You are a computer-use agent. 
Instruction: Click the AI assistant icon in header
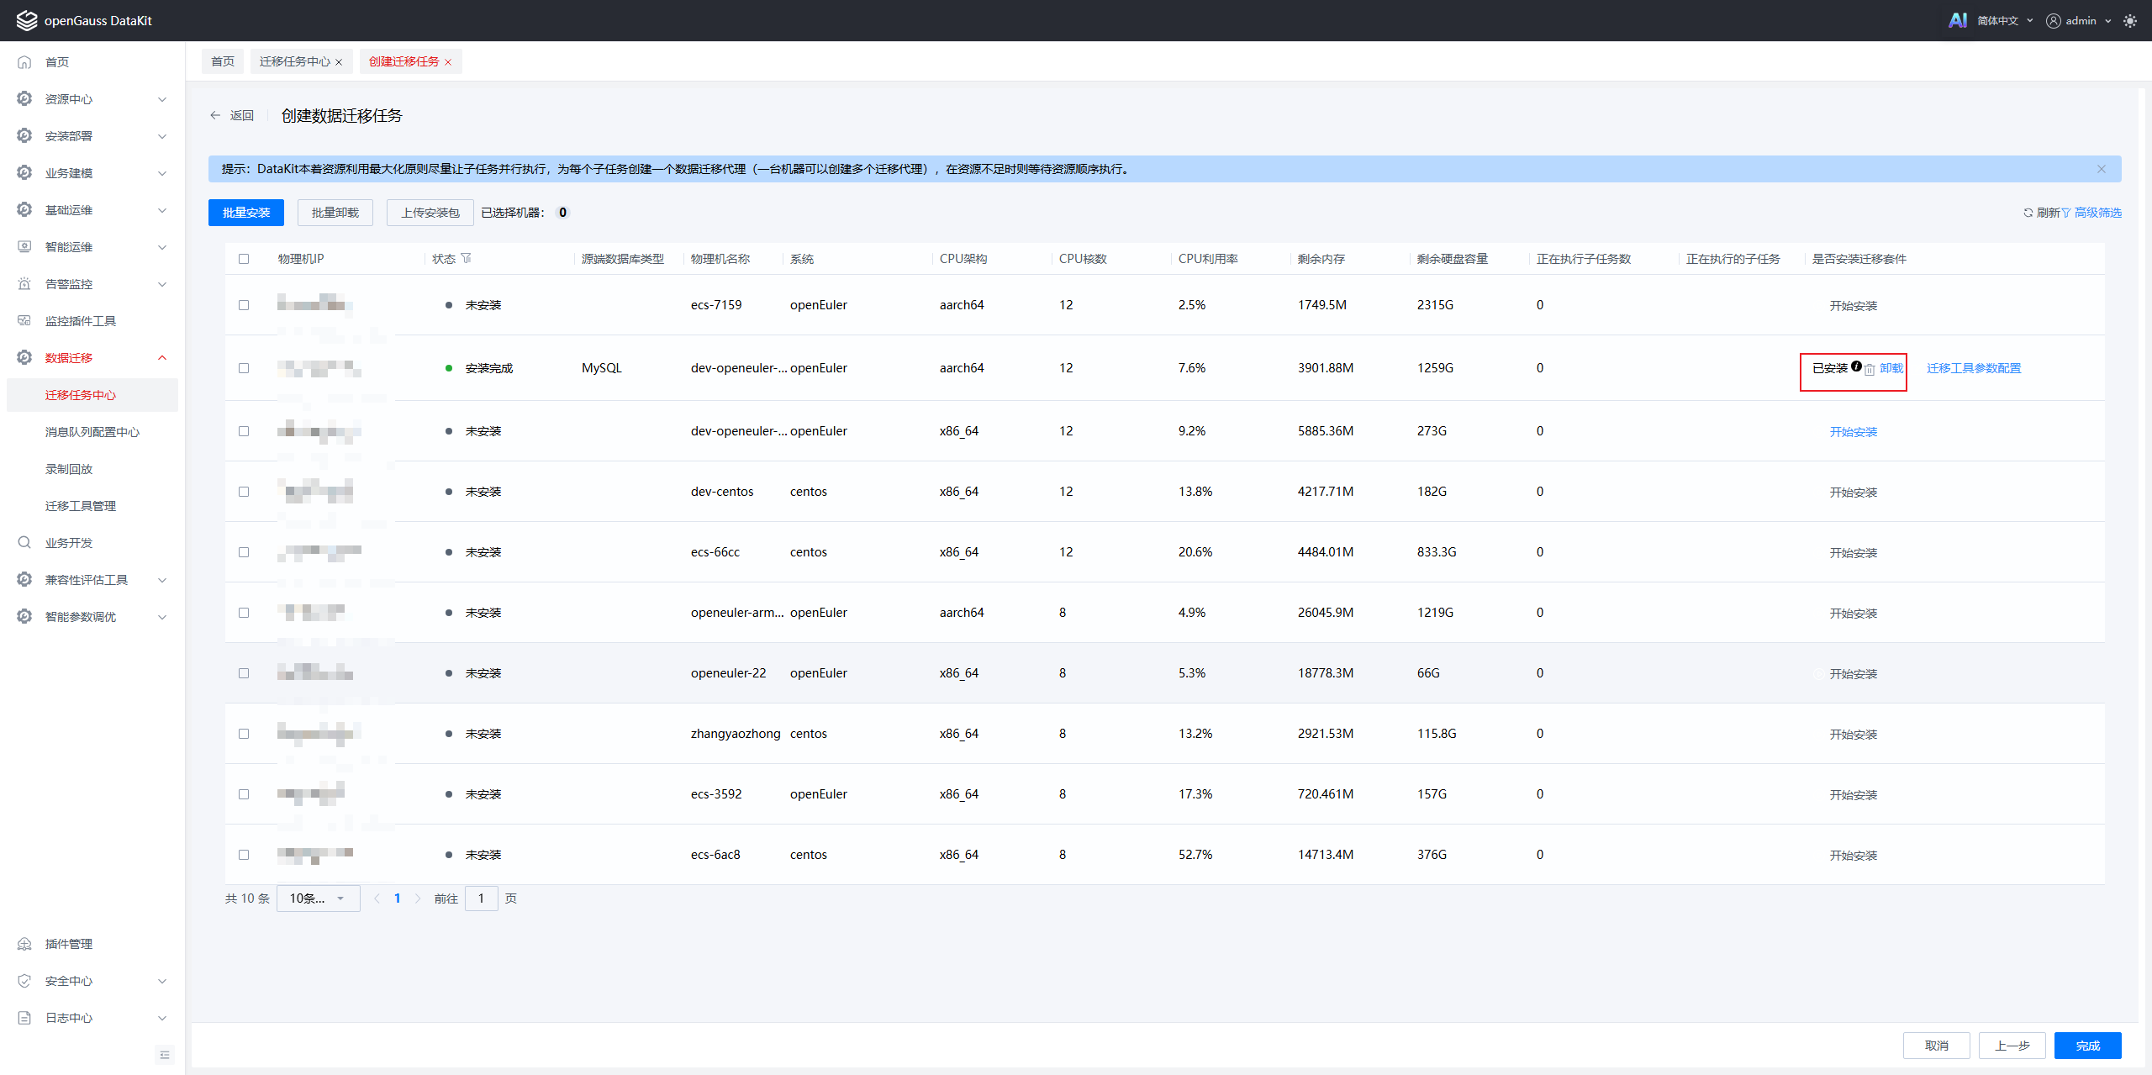click(x=1957, y=20)
